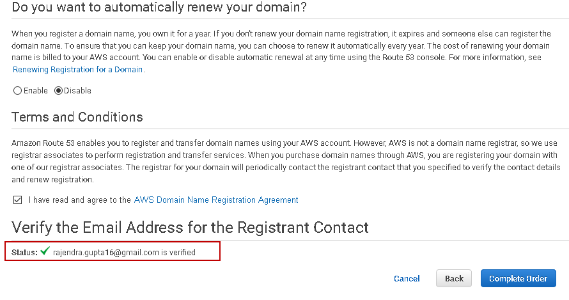The image size is (569, 300).
Task: Click the Cancel link
Action: click(x=407, y=279)
